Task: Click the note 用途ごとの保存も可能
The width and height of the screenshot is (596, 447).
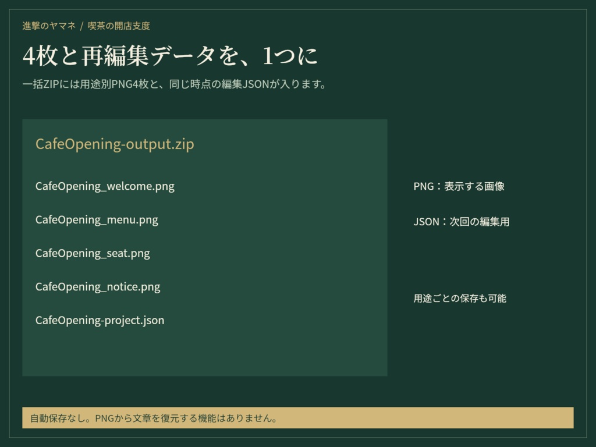Action: click(460, 299)
